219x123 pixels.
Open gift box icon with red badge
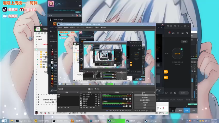coord(169,33)
